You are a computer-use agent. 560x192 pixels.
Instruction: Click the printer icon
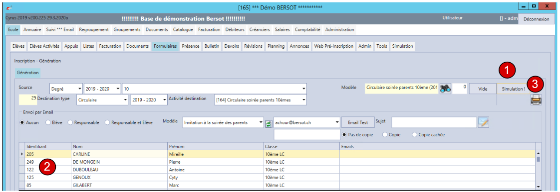[x=536, y=100]
